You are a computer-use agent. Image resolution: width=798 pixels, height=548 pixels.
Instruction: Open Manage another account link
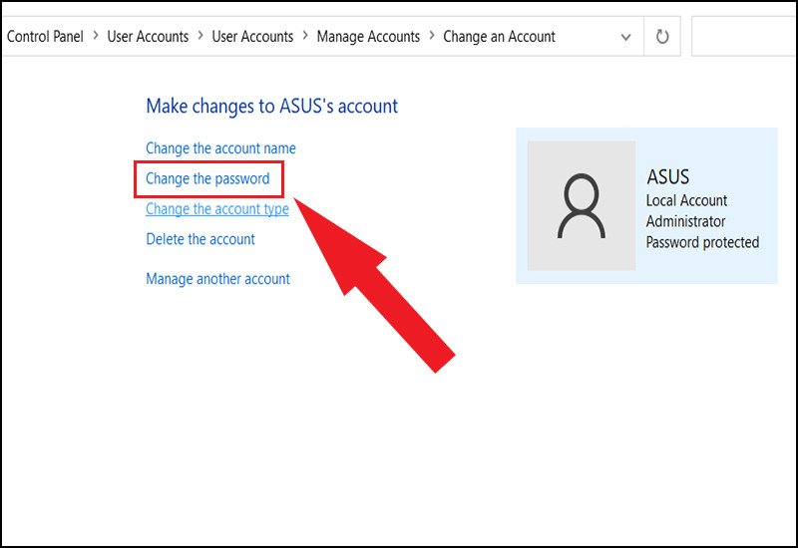click(217, 279)
